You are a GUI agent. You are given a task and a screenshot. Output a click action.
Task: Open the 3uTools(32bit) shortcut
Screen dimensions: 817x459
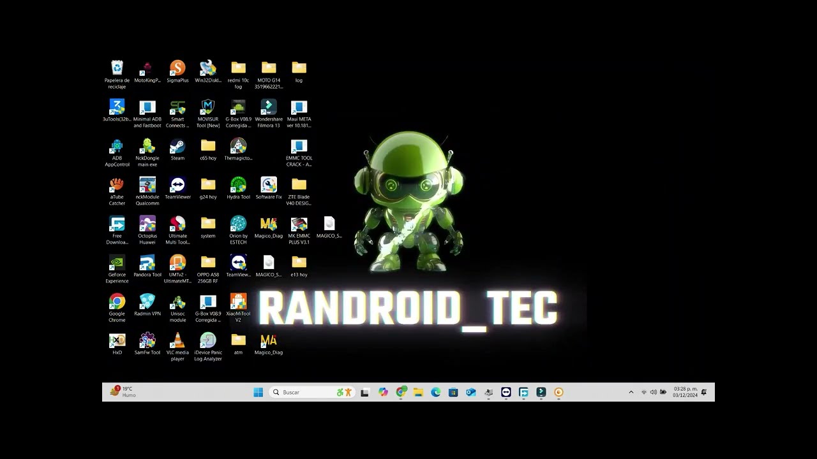coord(117,110)
